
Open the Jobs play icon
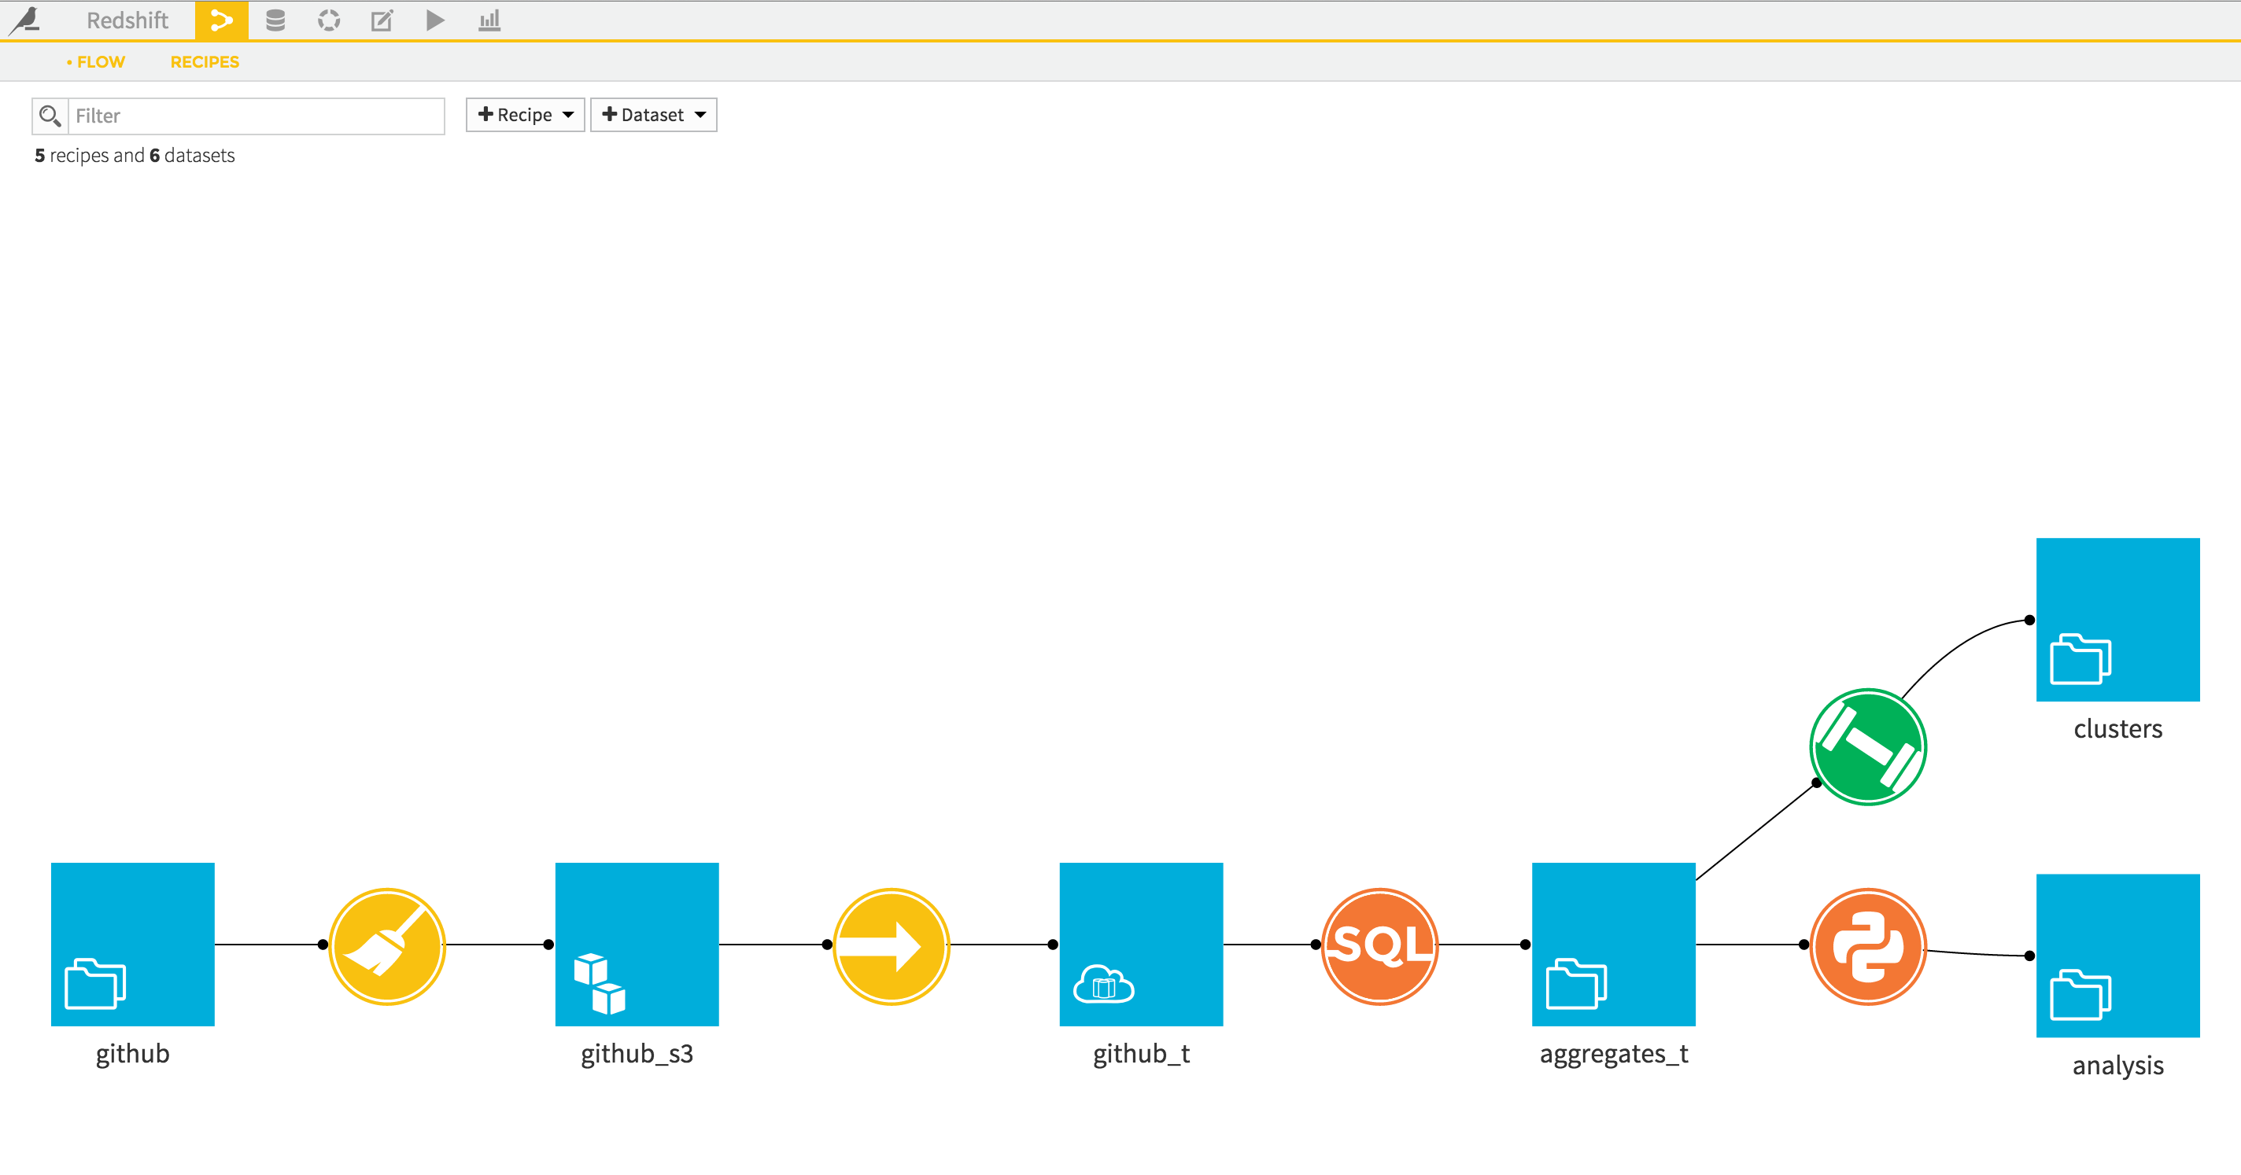pyautogui.click(x=435, y=20)
